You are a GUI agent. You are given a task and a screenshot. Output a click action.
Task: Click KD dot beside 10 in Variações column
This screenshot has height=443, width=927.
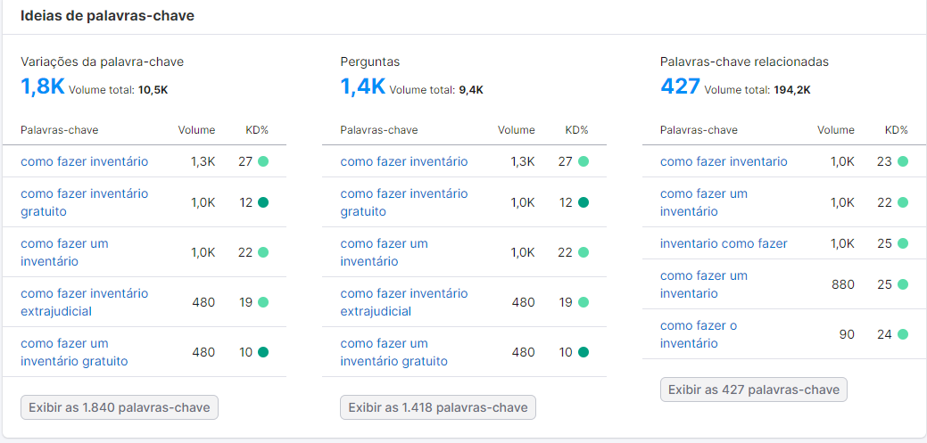[x=263, y=352]
